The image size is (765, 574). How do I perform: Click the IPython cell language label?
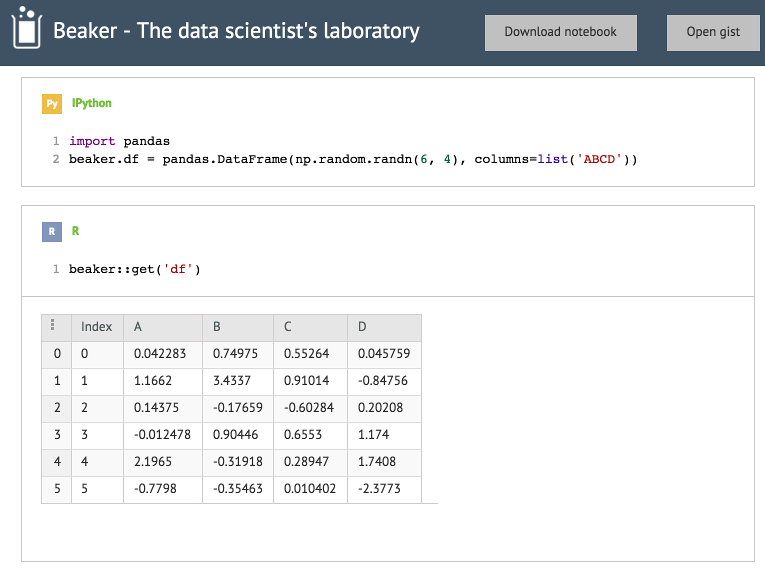pos(92,103)
